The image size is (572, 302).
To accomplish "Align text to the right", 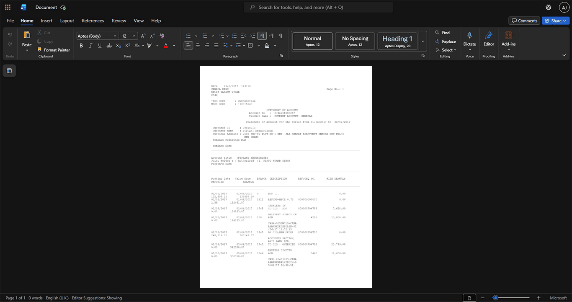I will (207, 45).
